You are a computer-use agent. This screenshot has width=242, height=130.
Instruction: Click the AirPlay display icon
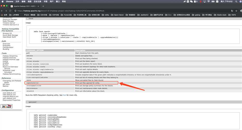(x=205, y=1)
